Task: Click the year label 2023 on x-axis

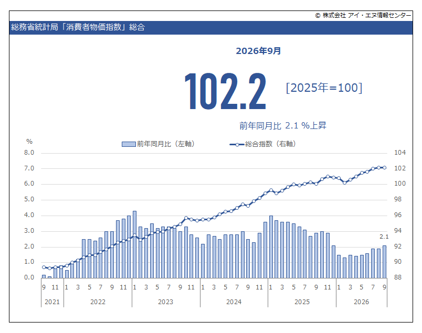Action: pyautogui.click(x=165, y=302)
